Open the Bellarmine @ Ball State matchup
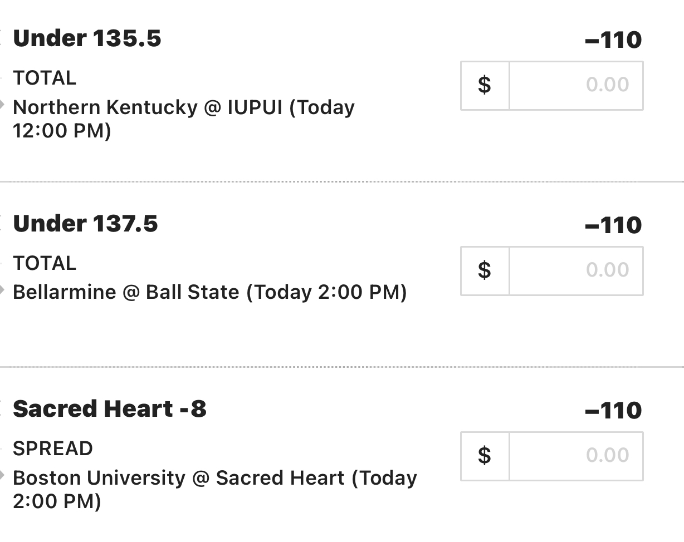Image resolution: width=684 pixels, height=542 pixels. [x=209, y=292]
